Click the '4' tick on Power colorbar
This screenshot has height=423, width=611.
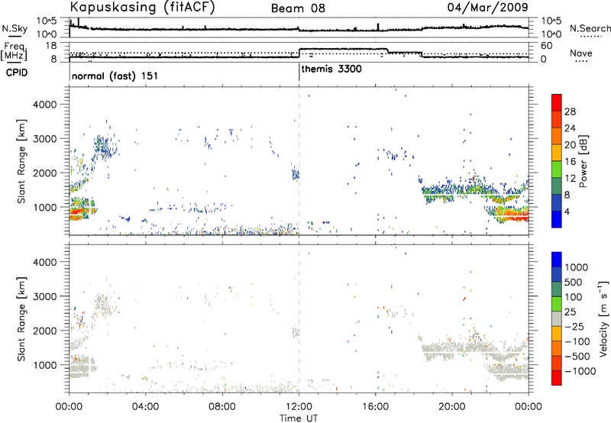(x=567, y=211)
